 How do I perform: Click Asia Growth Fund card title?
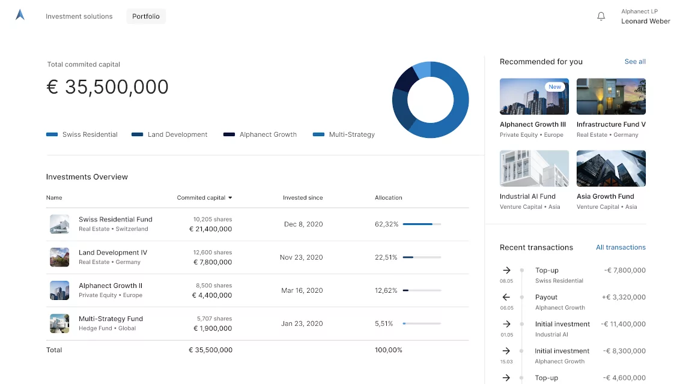pyautogui.click(x=605, y=196)
